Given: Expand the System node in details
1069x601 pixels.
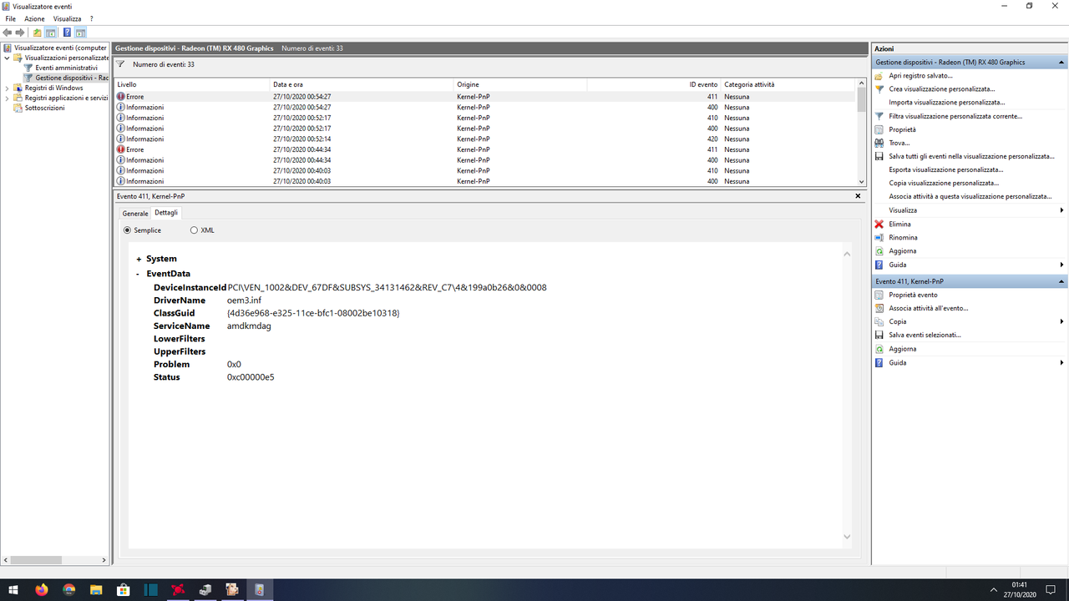Looking at the screenshot, I should 139,259.
